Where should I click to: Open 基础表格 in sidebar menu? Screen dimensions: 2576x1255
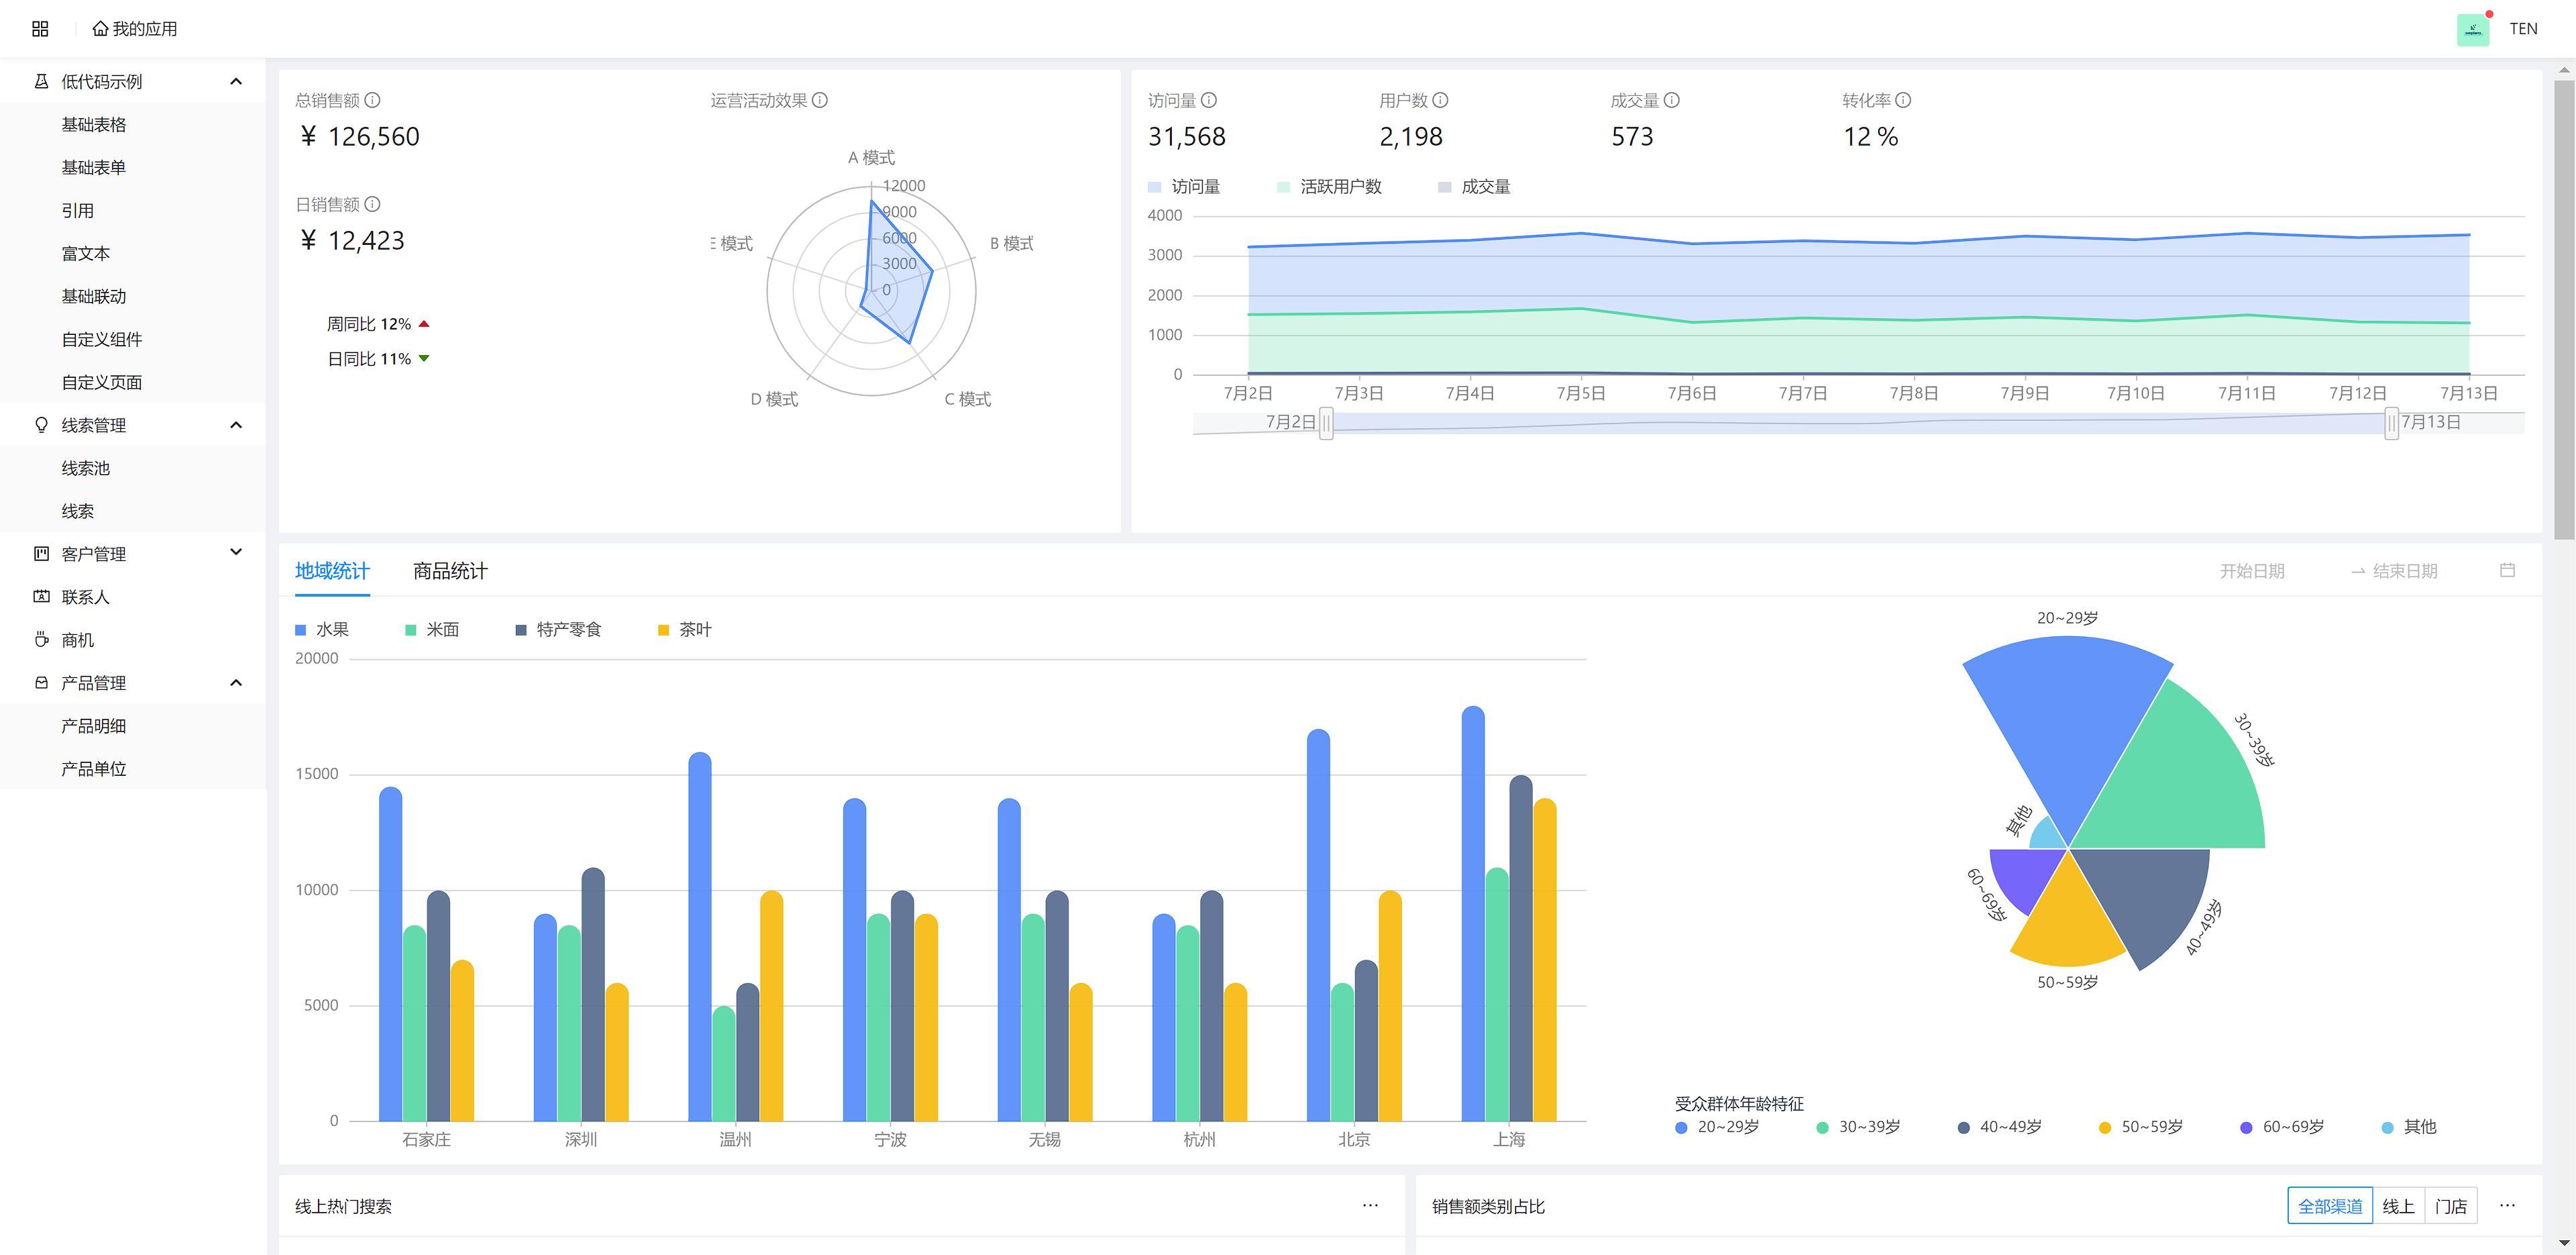(94, 124)
